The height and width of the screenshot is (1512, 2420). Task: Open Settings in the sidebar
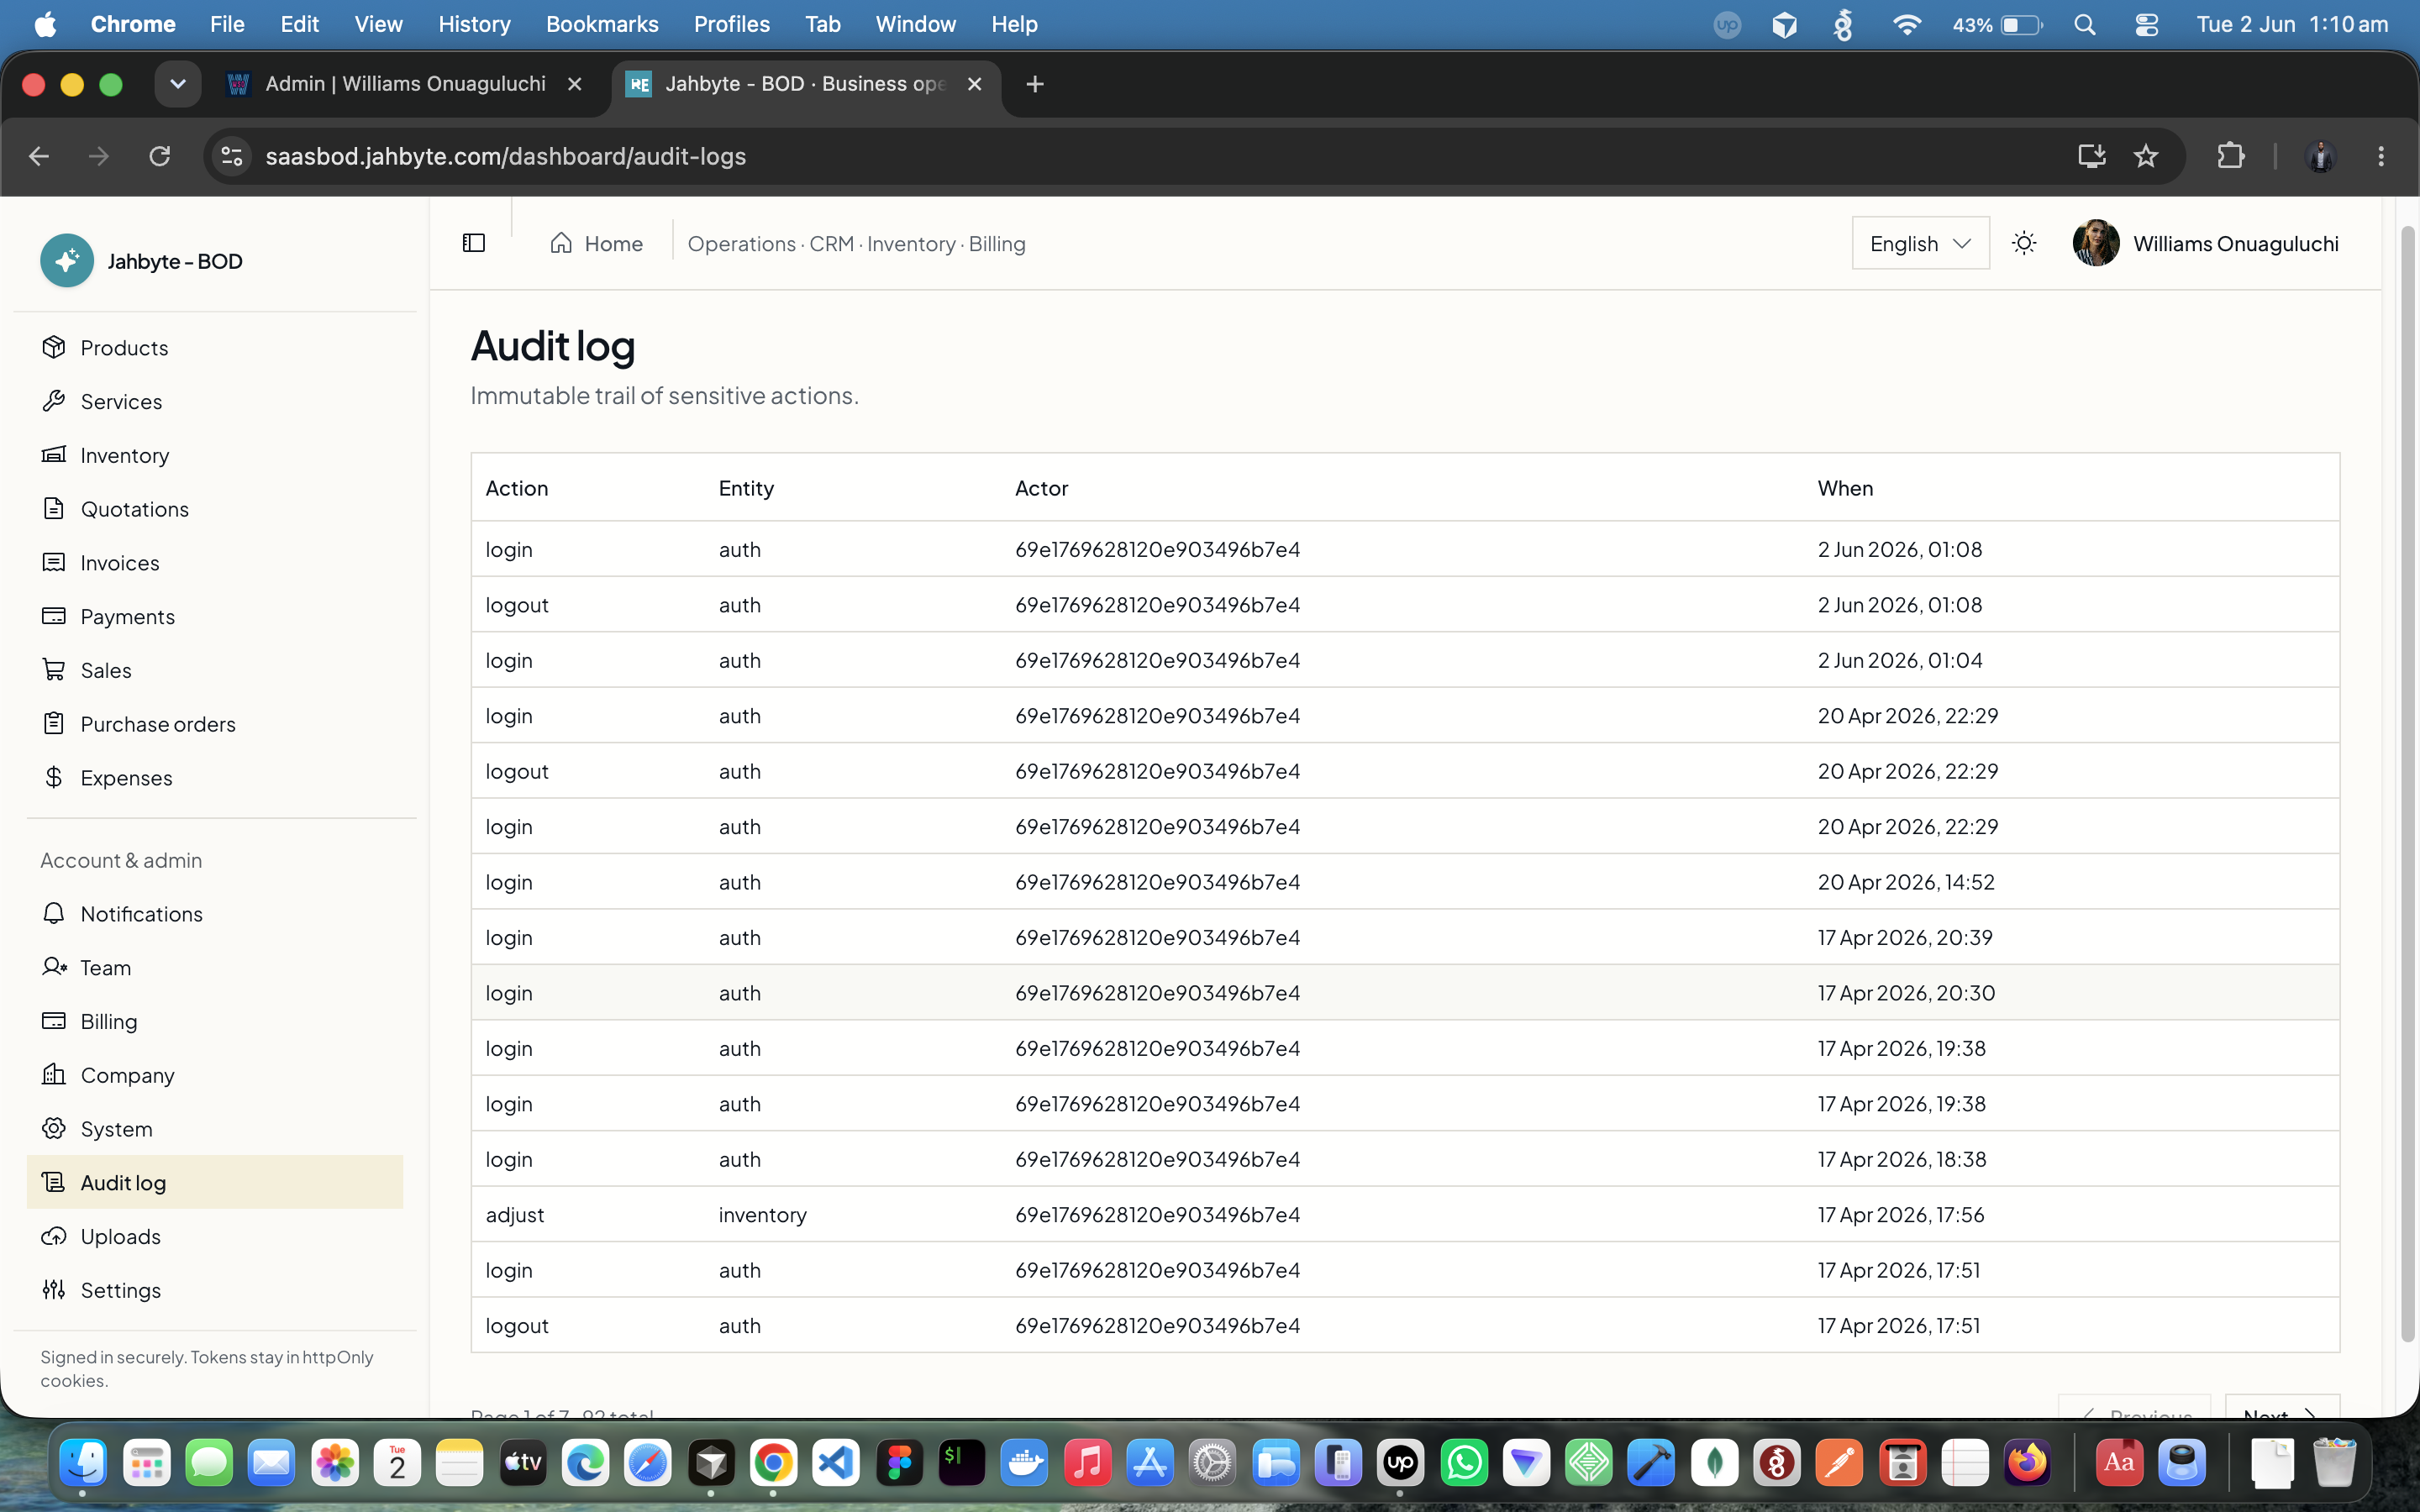coord(214,1290)
